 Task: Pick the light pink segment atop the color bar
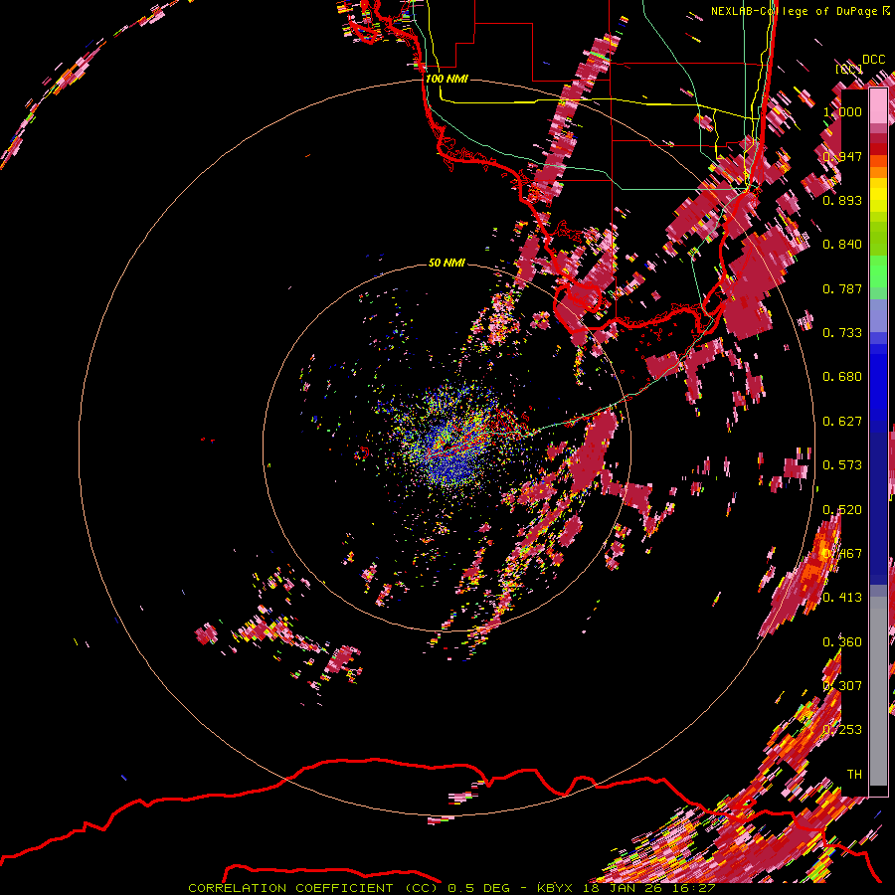pos(878,105)
